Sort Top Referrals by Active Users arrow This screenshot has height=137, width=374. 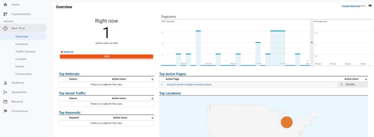pyautogui.click(x=152, y=79)
